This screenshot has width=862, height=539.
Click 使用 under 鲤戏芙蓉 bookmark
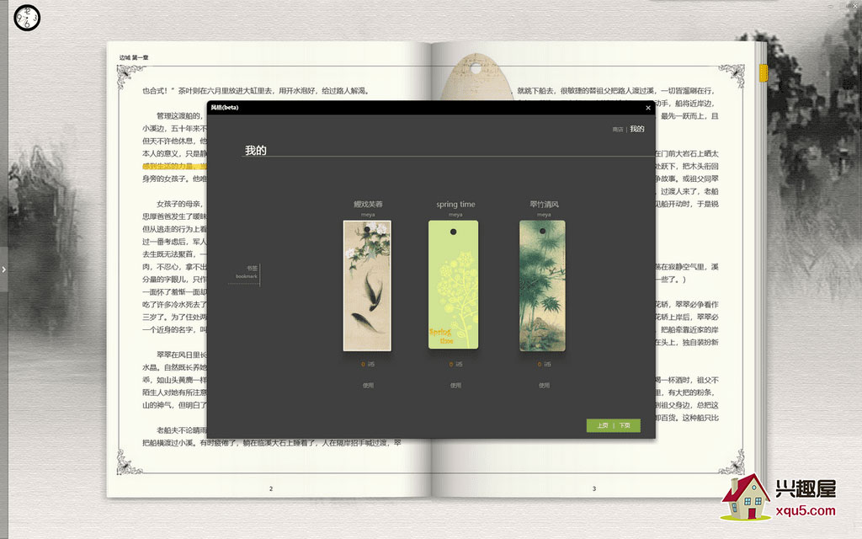[x=368, y=386]
